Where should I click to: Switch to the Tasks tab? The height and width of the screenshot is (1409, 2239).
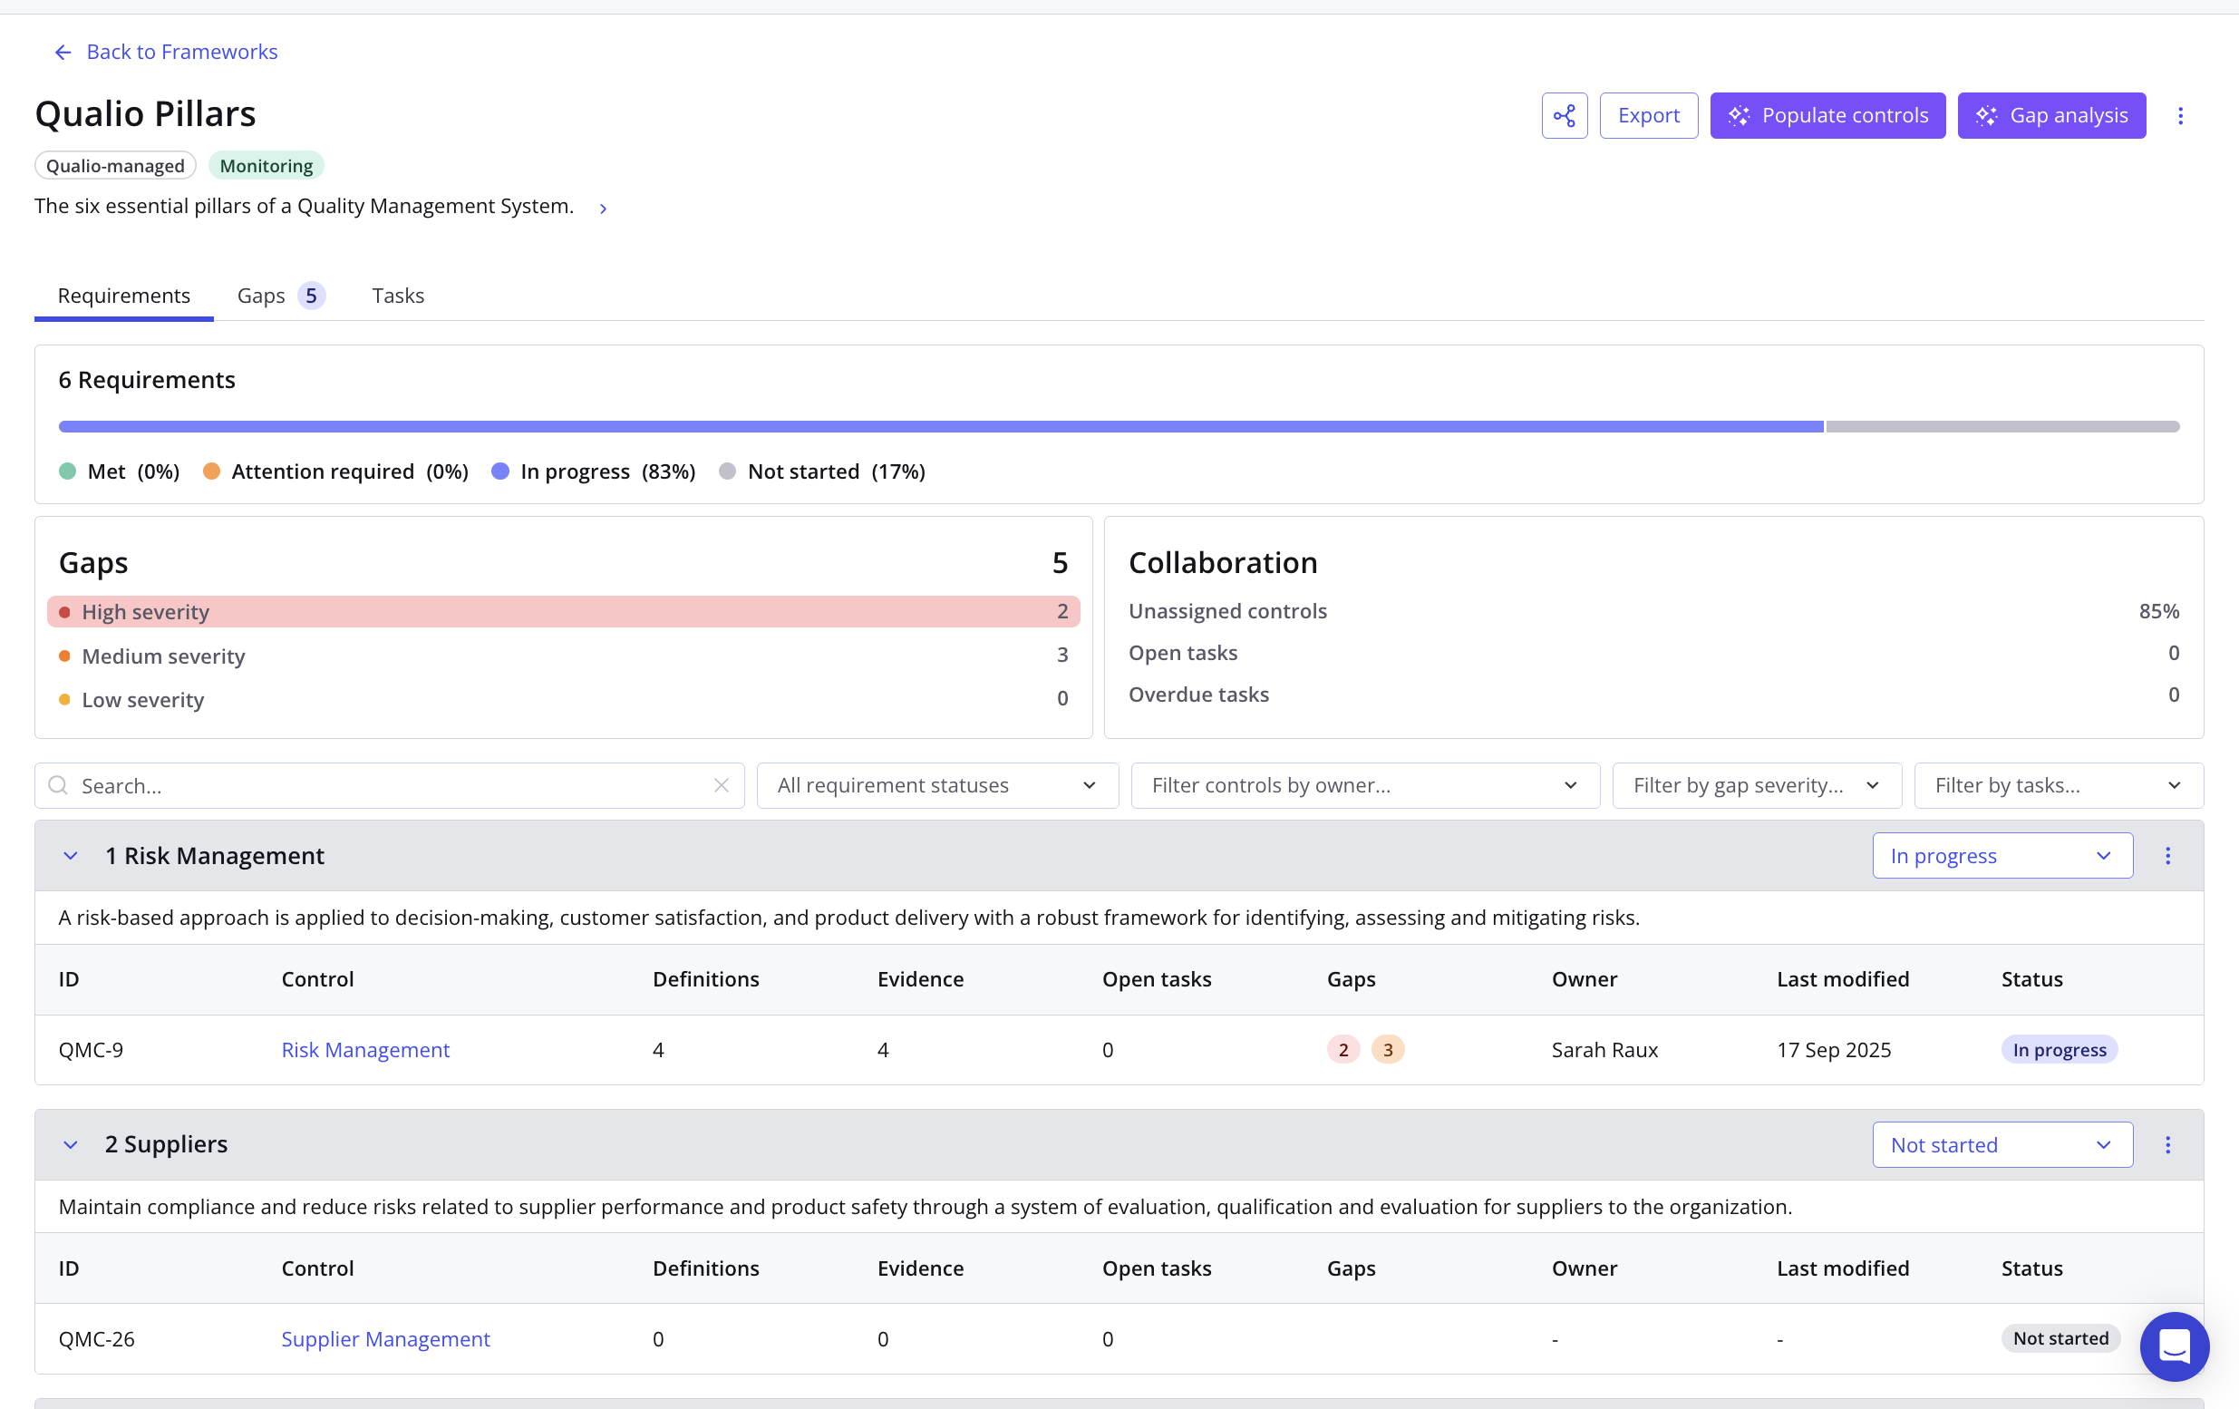tap(398, 296)
